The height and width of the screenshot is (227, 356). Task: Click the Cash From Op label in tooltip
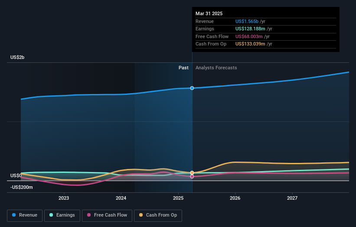pos(211,44)
